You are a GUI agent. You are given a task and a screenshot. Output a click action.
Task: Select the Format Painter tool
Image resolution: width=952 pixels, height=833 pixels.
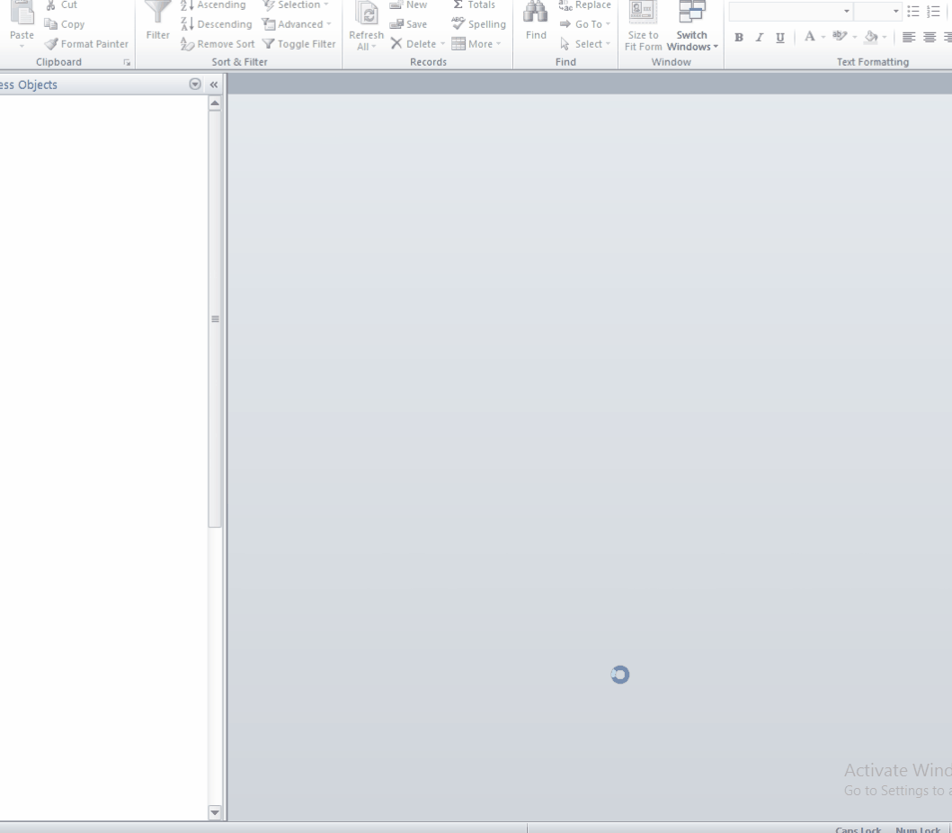point(86,44)
